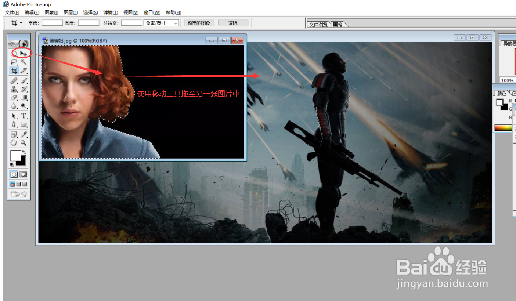Select the Healing Brush tool
516x301 pixels.
pos(14,80)
